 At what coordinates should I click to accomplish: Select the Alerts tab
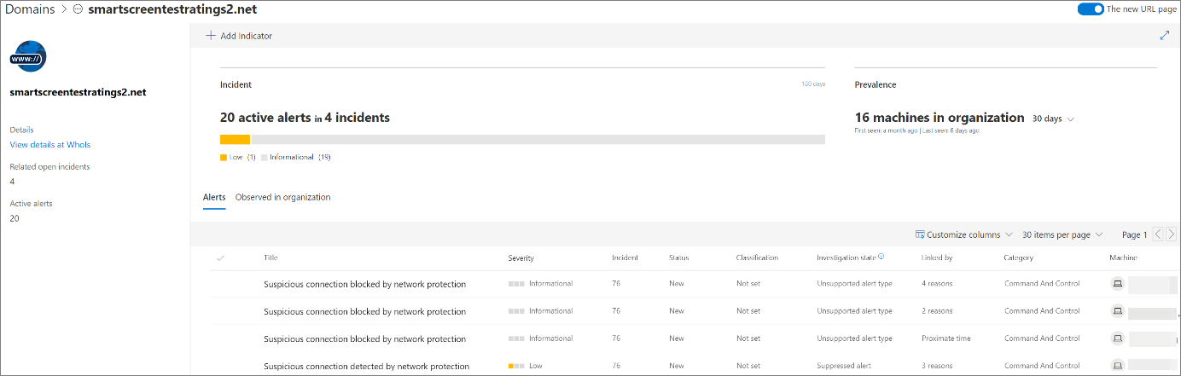pos(214,197)
